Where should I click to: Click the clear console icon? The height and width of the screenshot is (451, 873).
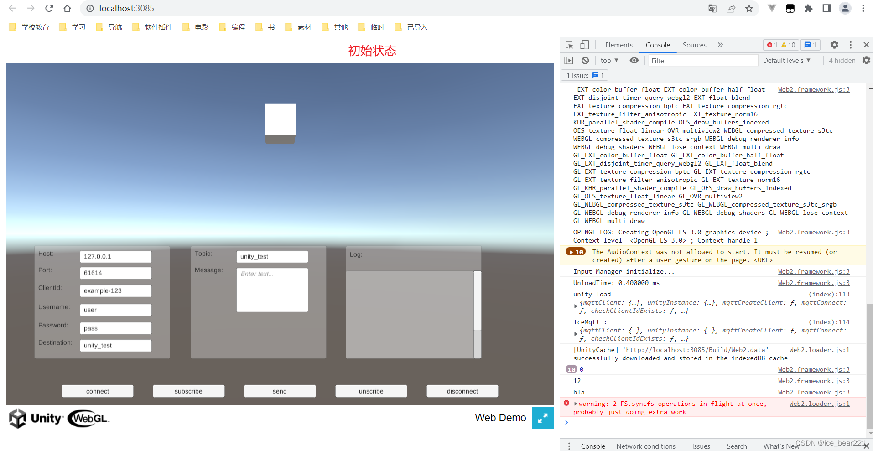pos(585,60)
